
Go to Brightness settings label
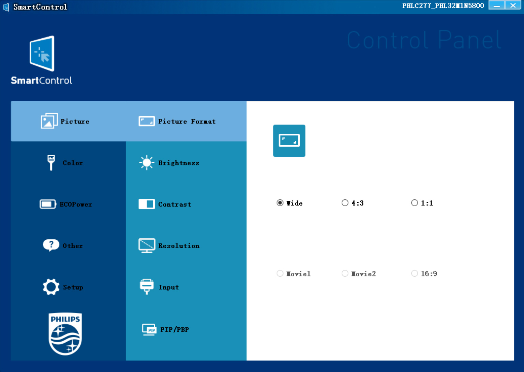click(x=179, y=163)
